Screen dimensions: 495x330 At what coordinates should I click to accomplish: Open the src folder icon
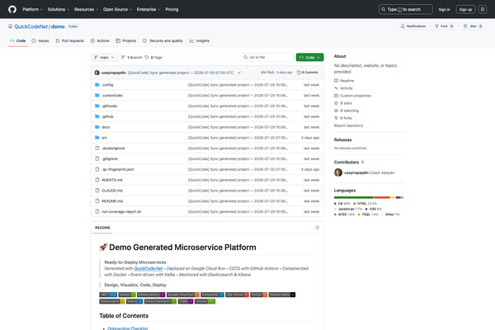pos(97,138)
